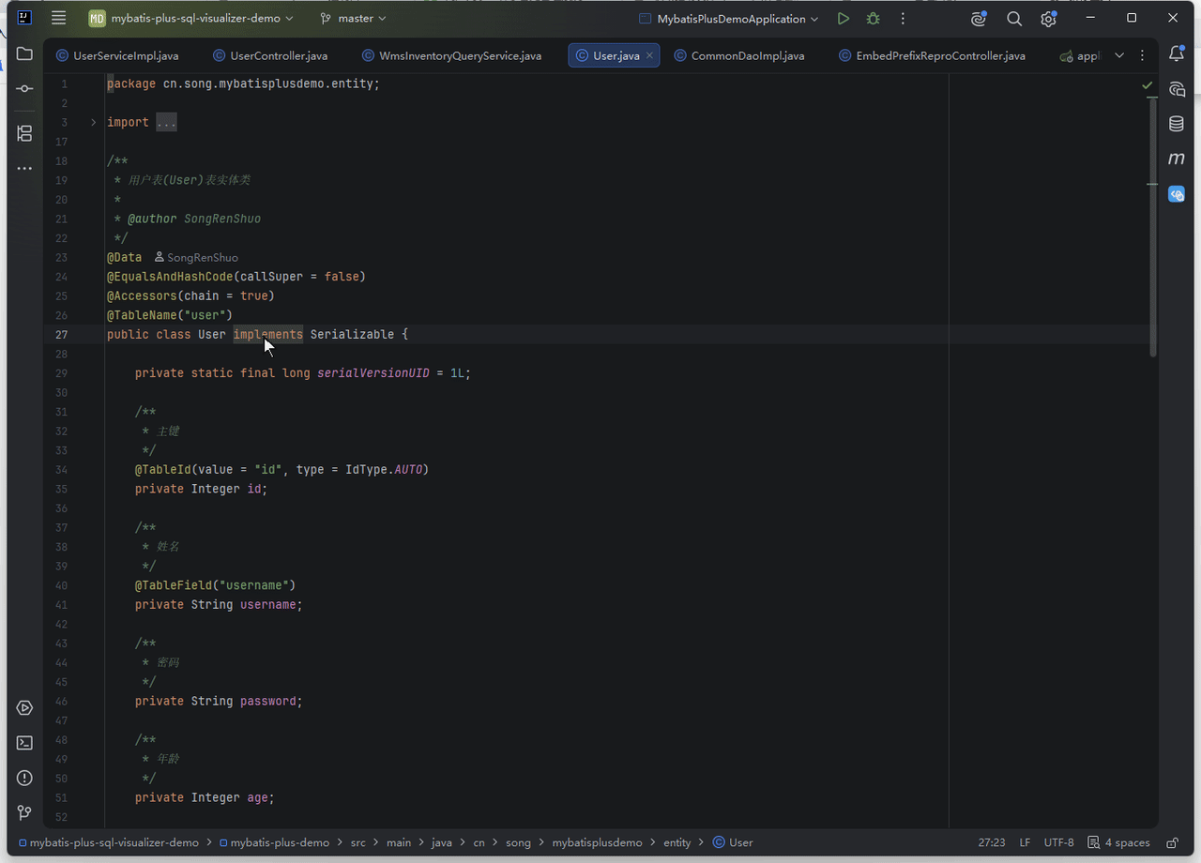
Task: Switch to CommonDaoImpl.java tab
Action: pyautogui.click(x=739, y=55)
